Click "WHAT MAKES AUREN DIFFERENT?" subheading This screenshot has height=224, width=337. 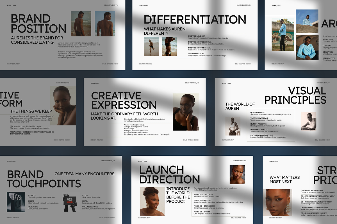click(x=165, y=31)
